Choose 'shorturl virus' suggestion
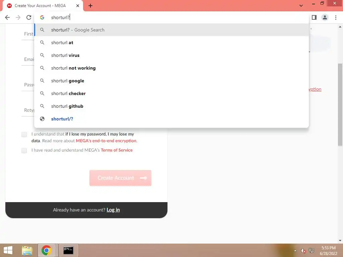 pyautogui.click(x=171, y=55)
